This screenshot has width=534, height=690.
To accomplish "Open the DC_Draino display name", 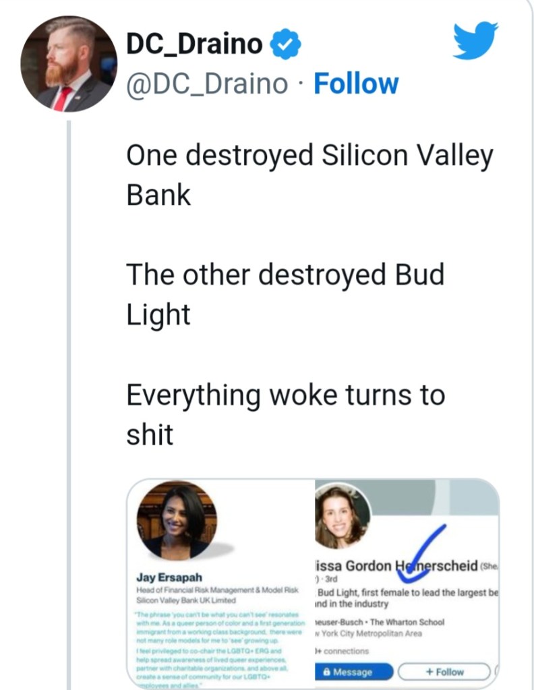I will (x=194, y=44).
